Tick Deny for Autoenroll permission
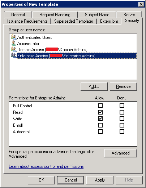Viewport: 146px width, 188px height. (122, 132)
